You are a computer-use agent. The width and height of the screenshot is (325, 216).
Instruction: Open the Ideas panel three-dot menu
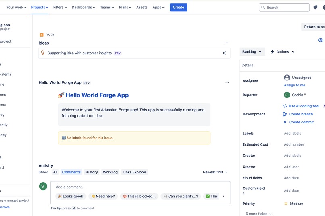tap(226, 43)
